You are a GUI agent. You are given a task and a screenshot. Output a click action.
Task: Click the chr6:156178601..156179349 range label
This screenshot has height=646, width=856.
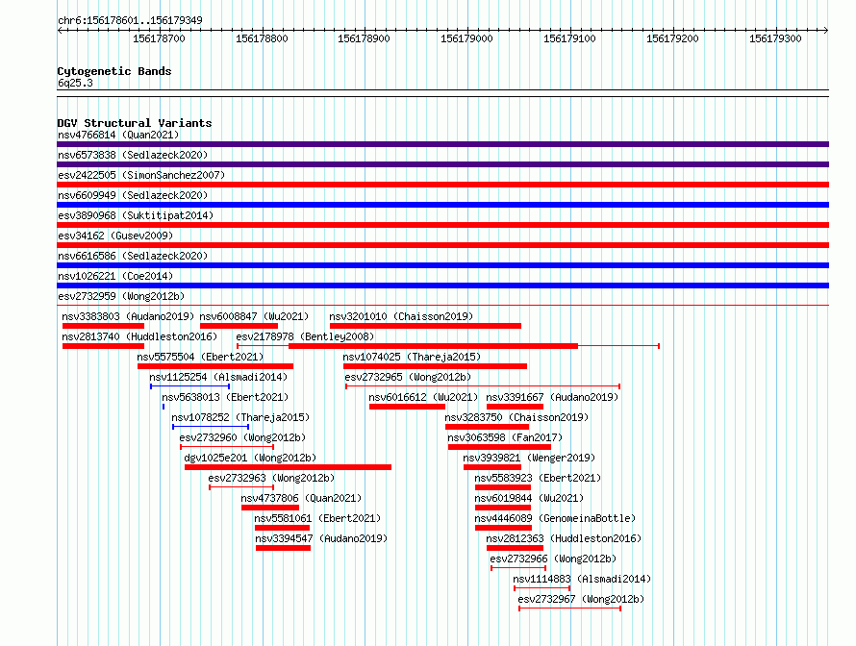(130, 20)
